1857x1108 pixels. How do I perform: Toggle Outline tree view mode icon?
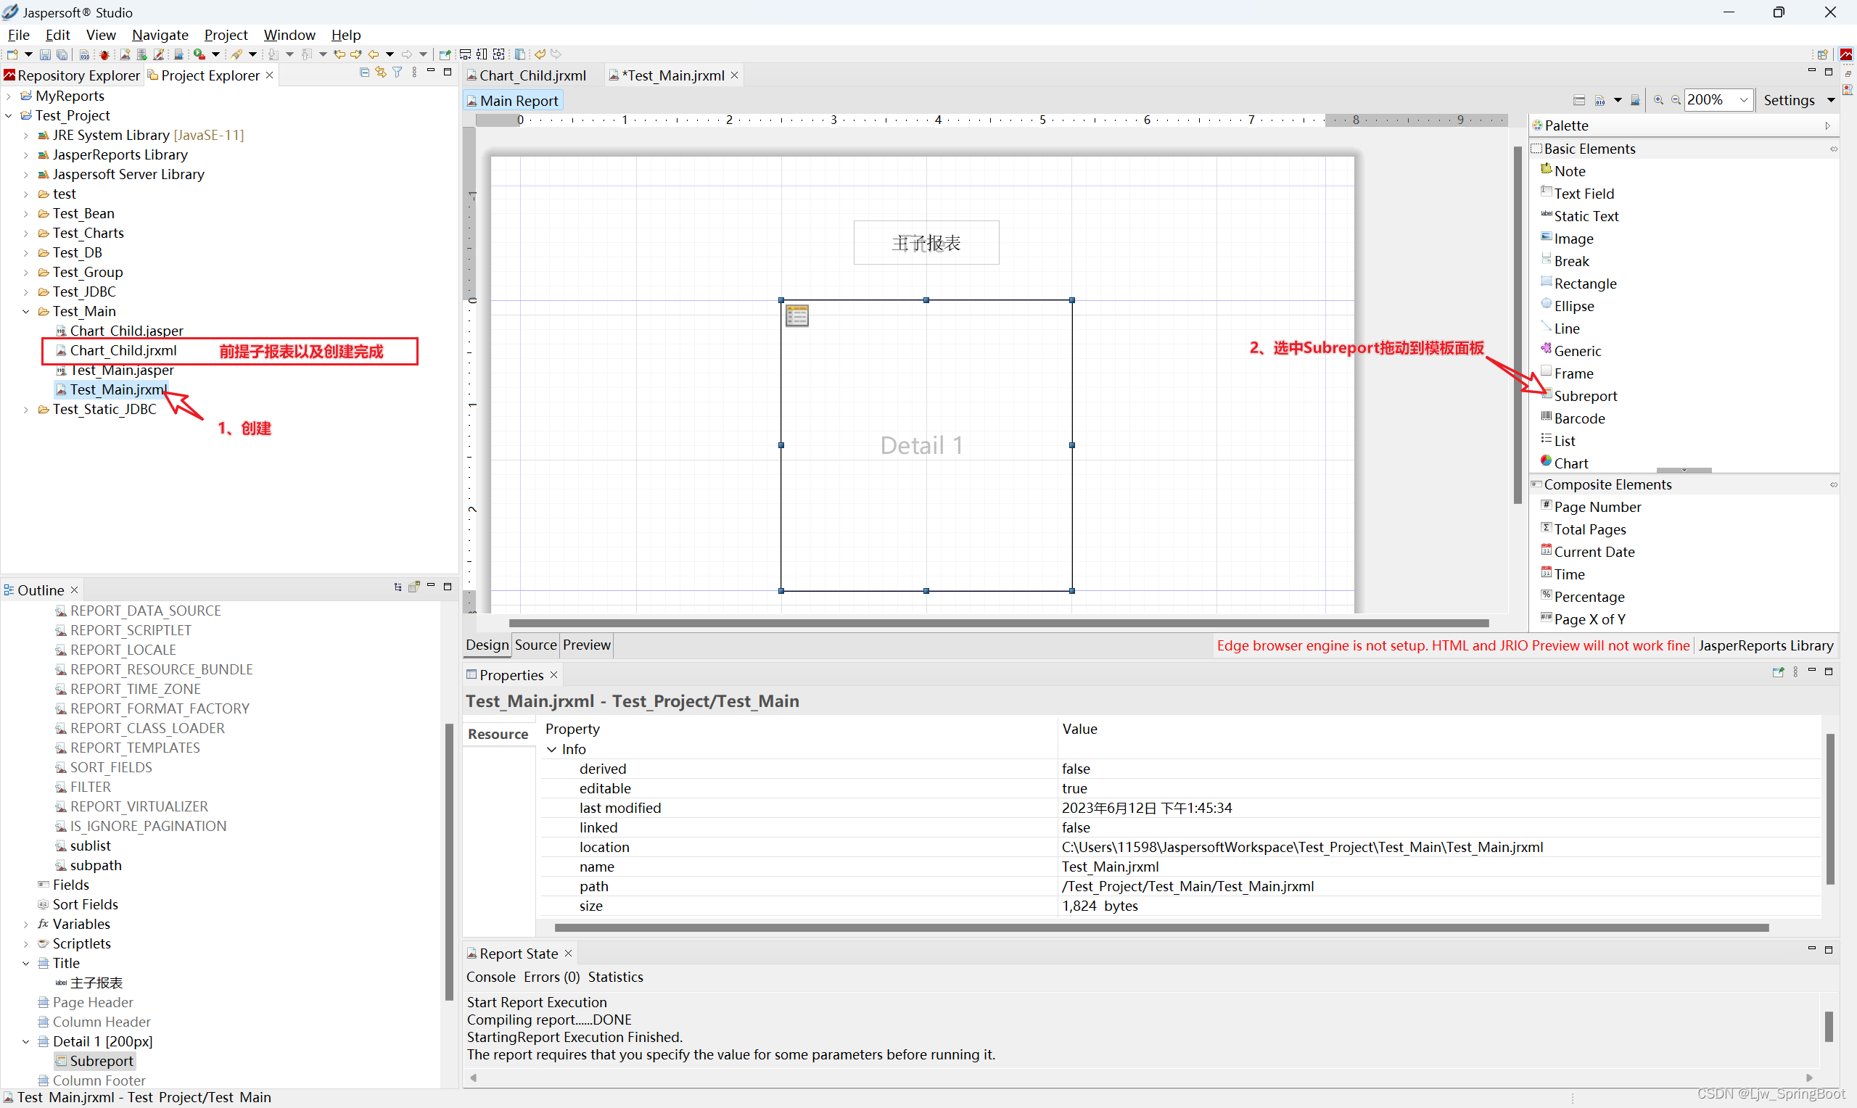(x=398, y=587)
